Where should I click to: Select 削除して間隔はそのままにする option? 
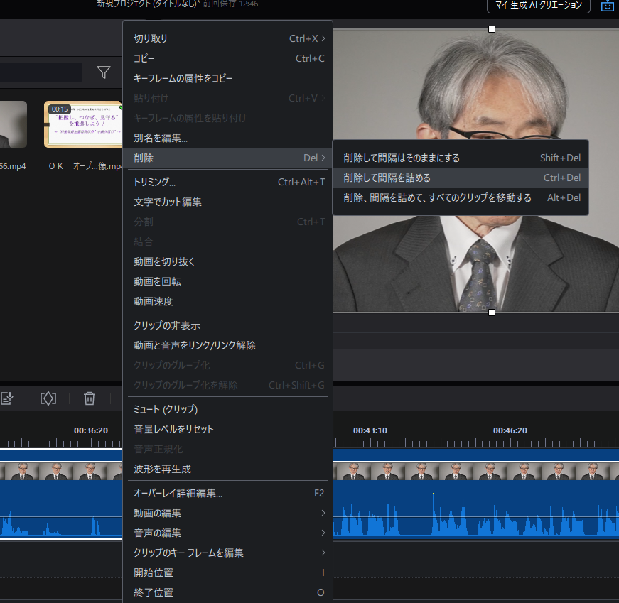point(402,158)
